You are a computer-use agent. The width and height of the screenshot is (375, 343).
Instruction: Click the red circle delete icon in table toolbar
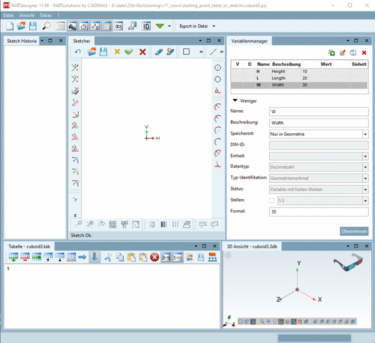point(154,257)
